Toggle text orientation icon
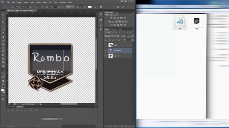Image resolution: width=229 pixels, height=128 pixels. [12, 7]
